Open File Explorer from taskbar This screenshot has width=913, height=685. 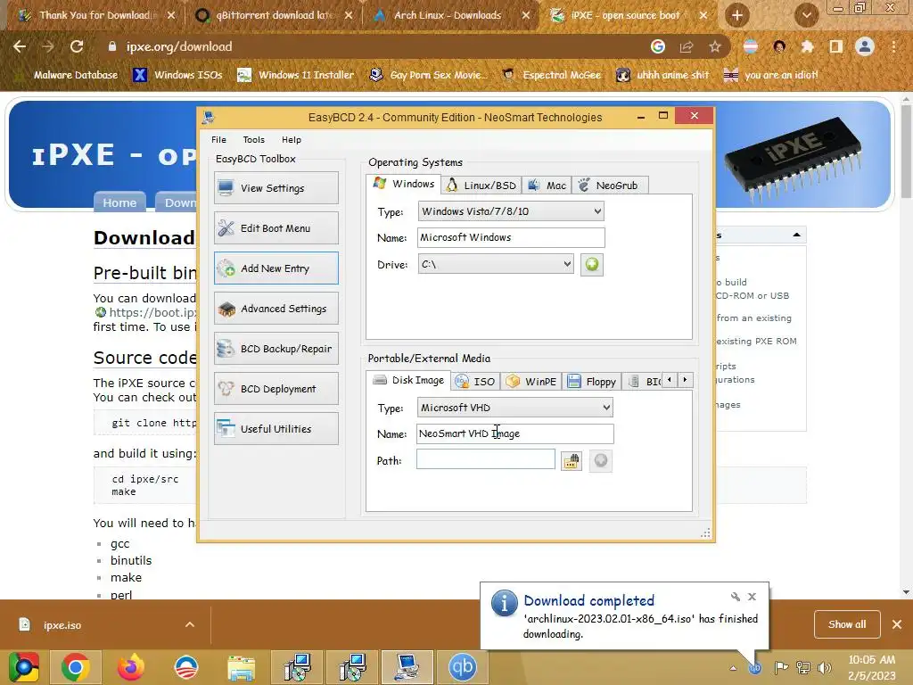click(241, 668)
